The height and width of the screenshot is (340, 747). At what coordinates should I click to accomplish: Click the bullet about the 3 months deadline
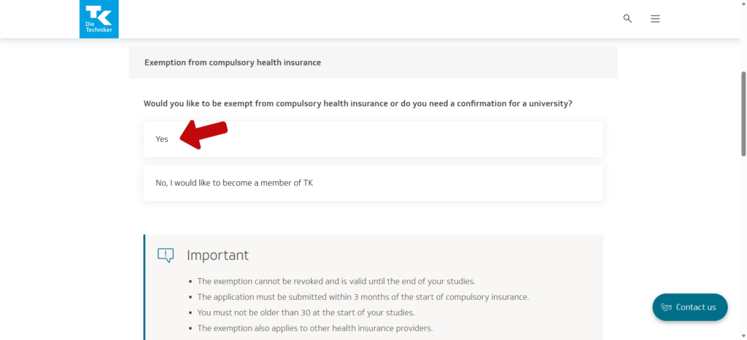(x=363, y=297)
